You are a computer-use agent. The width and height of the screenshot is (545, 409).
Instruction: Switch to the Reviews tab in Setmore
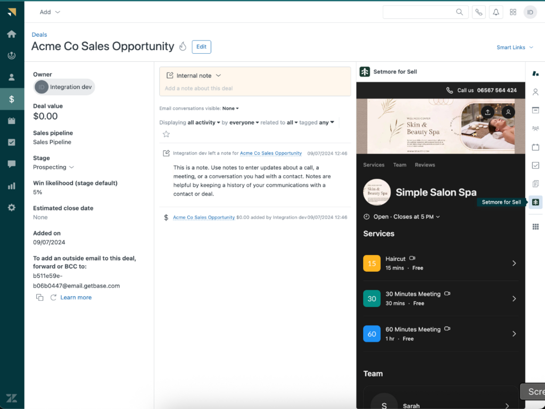[x=425, y=165]
